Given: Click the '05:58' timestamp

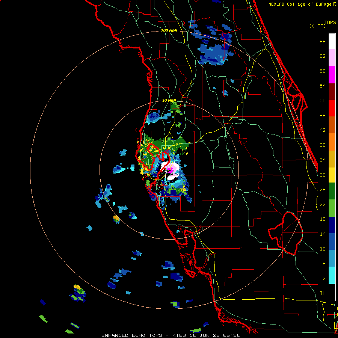Looking at the screenshot, I should 232,335.
